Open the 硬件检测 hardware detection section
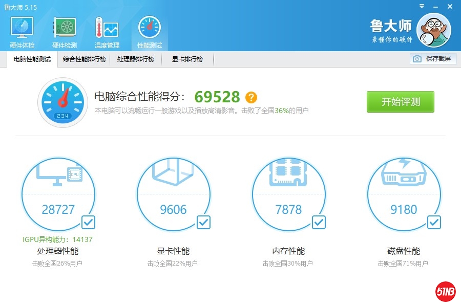This screenshot has width=461, height=307. click(x=65, y=32)
